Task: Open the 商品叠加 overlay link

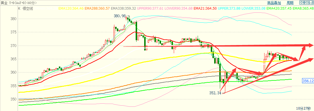Action: [x=274, y=3]
